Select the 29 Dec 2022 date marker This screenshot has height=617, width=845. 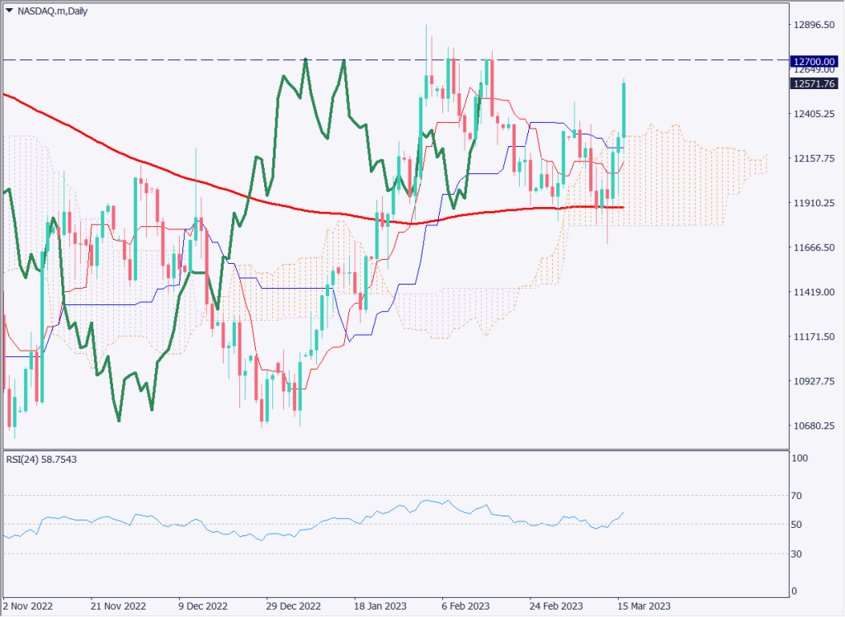pos(292,605)
